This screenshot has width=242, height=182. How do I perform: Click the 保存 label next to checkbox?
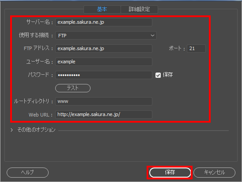tap(168, 75)
